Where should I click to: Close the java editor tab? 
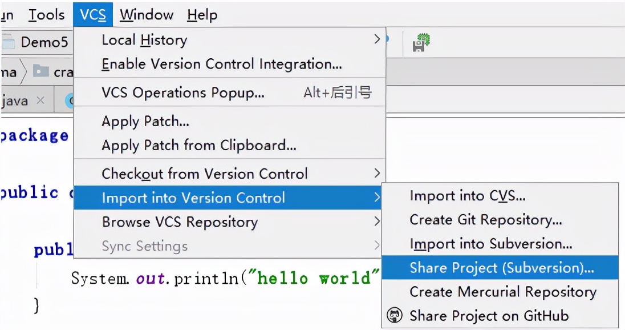click(40, 100)
